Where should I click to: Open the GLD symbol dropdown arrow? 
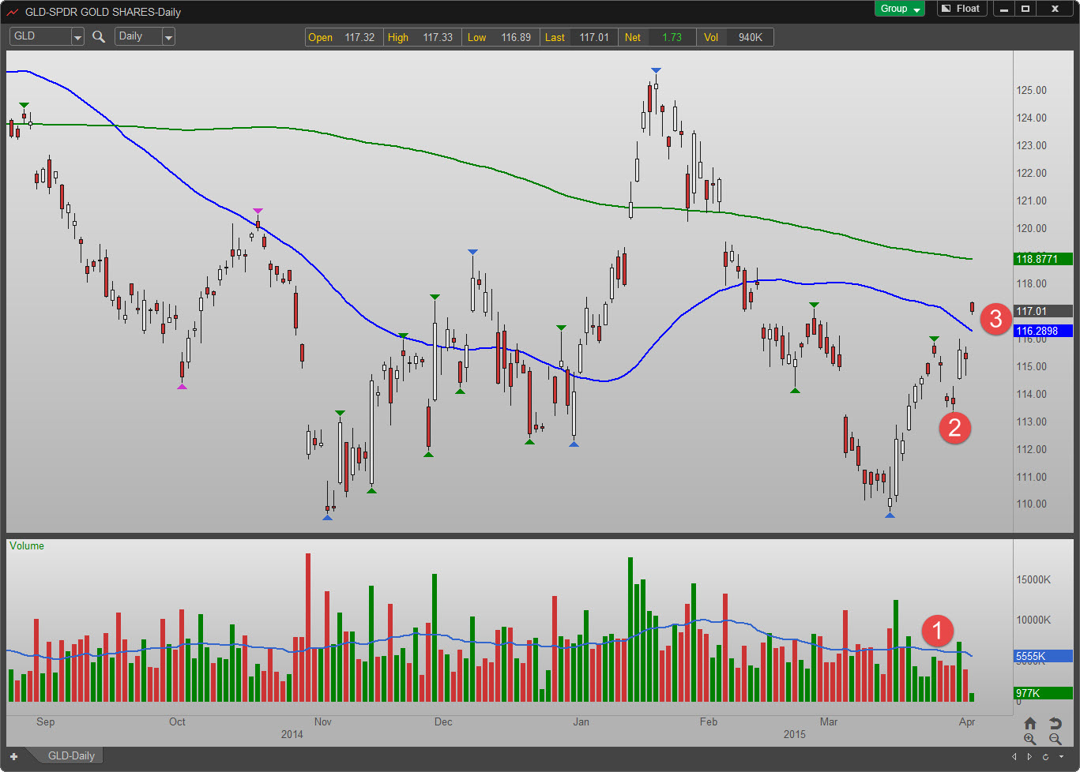point(77,37)
